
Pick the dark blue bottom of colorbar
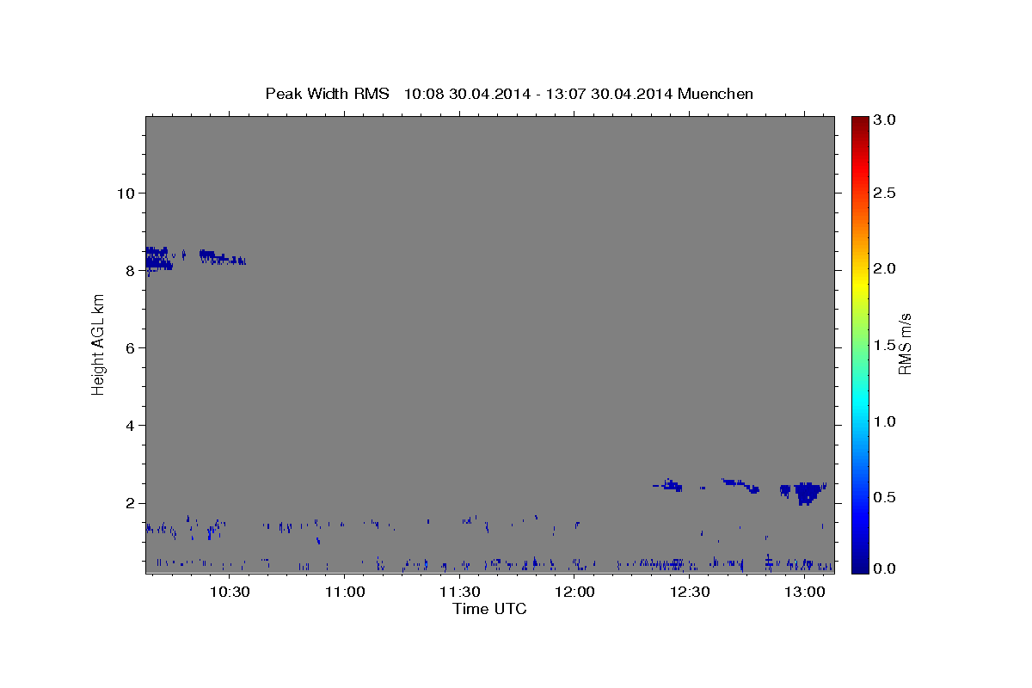pyautogui.click(x=859, y=567)
